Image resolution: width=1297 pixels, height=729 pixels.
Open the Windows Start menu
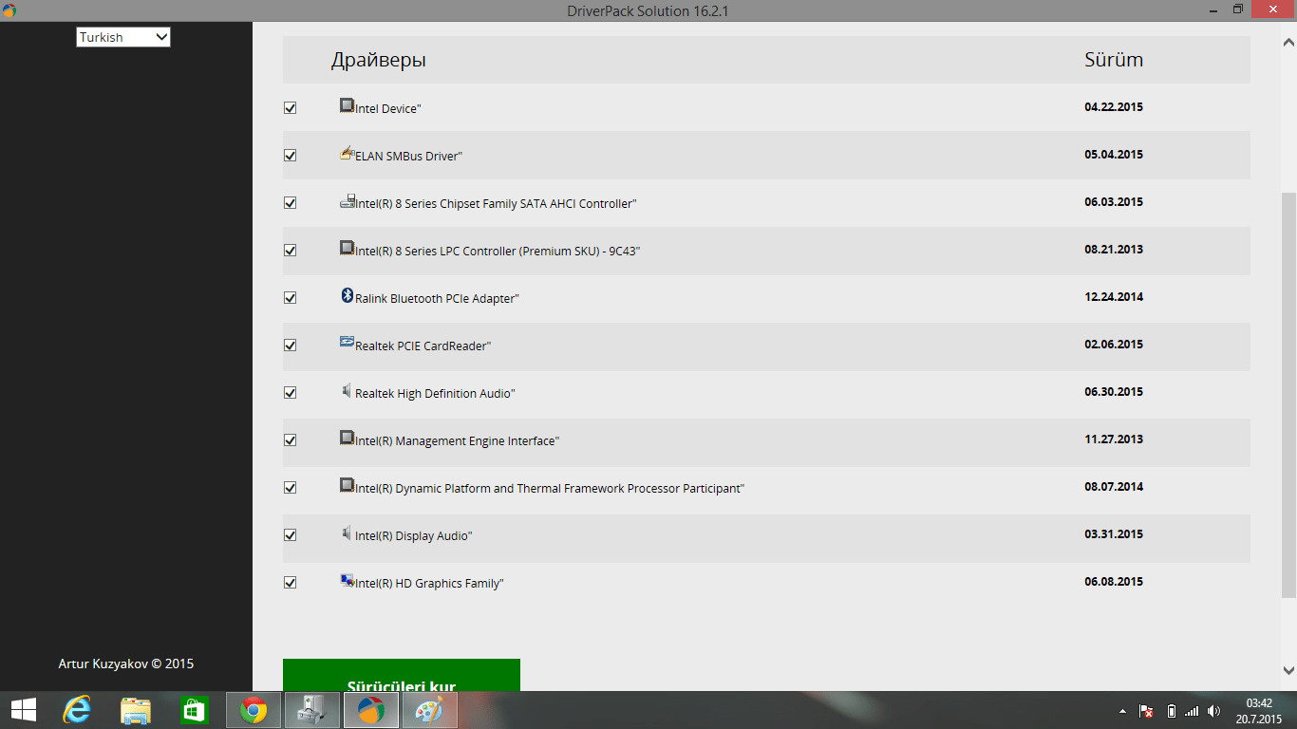click(23, 709)
